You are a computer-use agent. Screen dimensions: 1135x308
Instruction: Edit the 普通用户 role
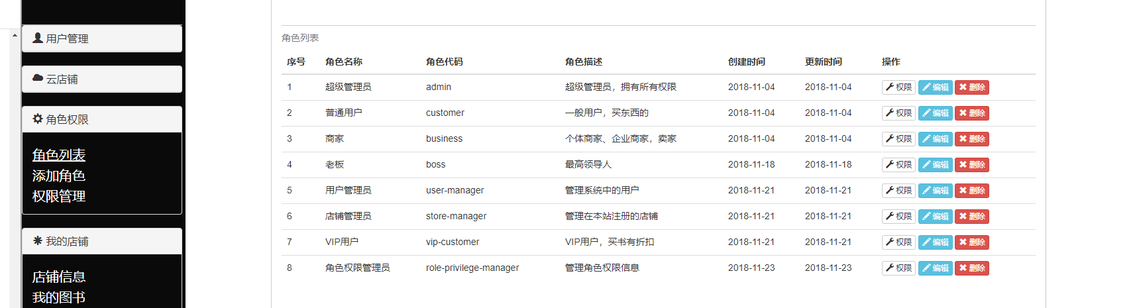click(x=935, y=113)
